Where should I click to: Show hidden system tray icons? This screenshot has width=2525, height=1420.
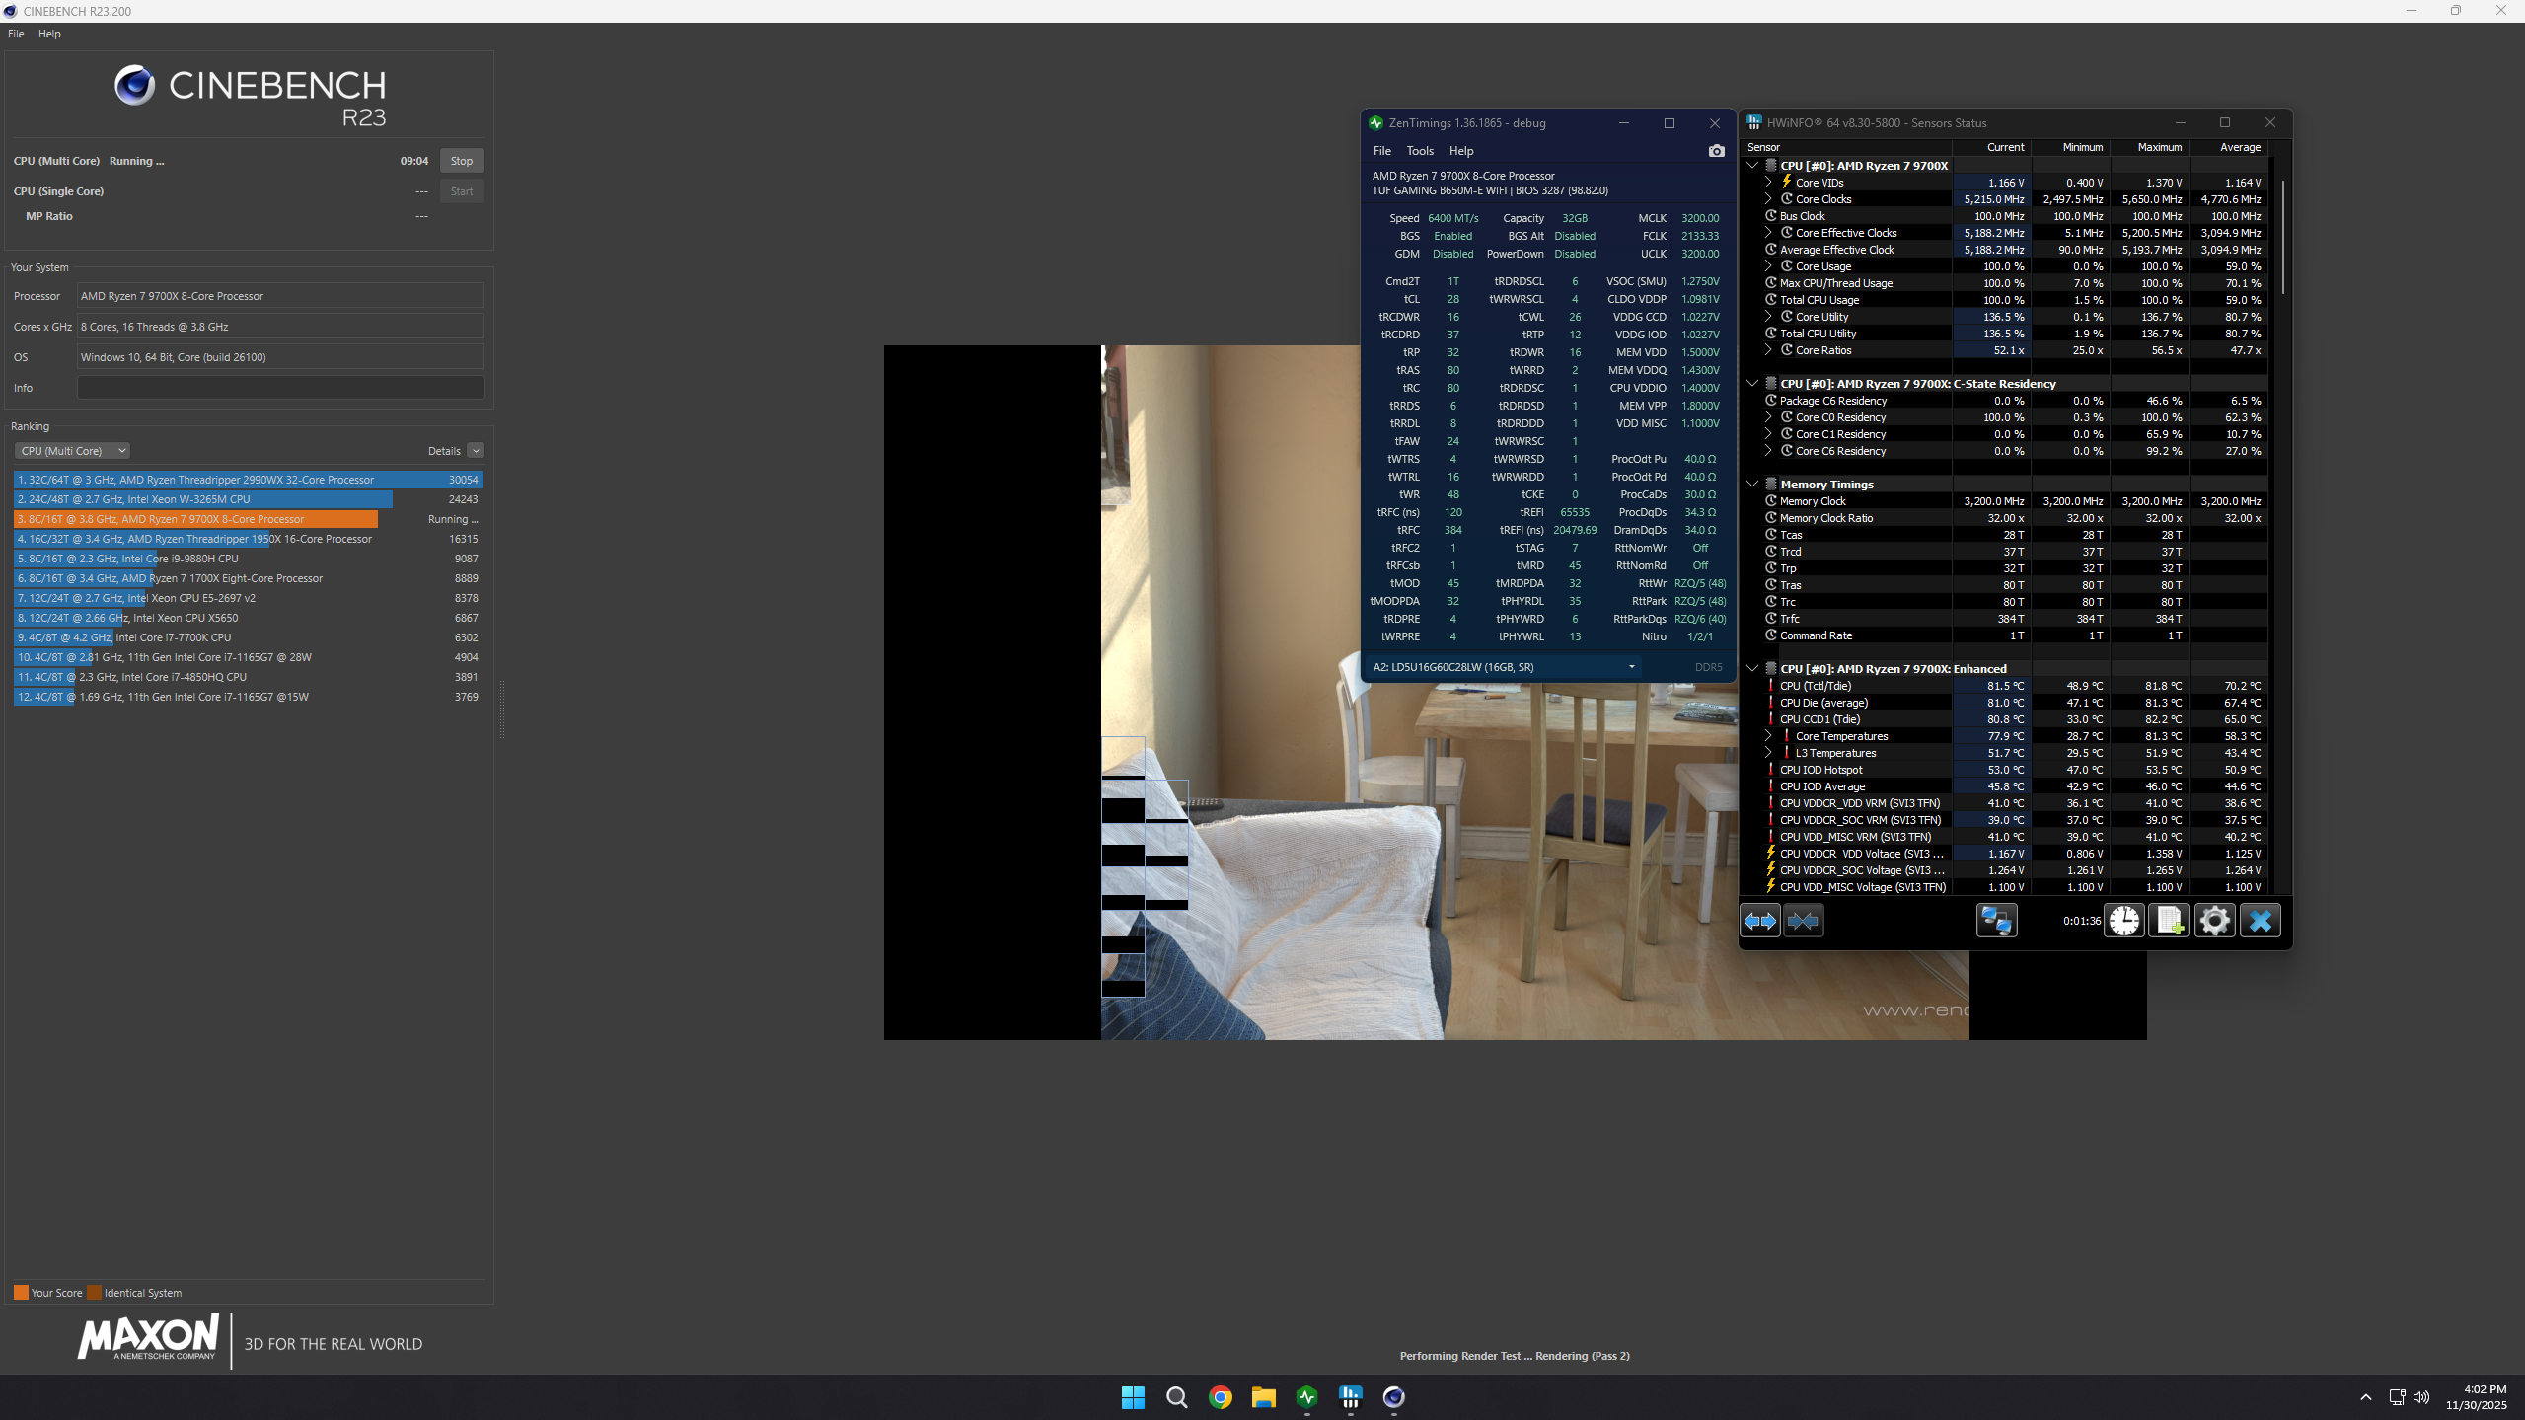pos(2365,1397)
